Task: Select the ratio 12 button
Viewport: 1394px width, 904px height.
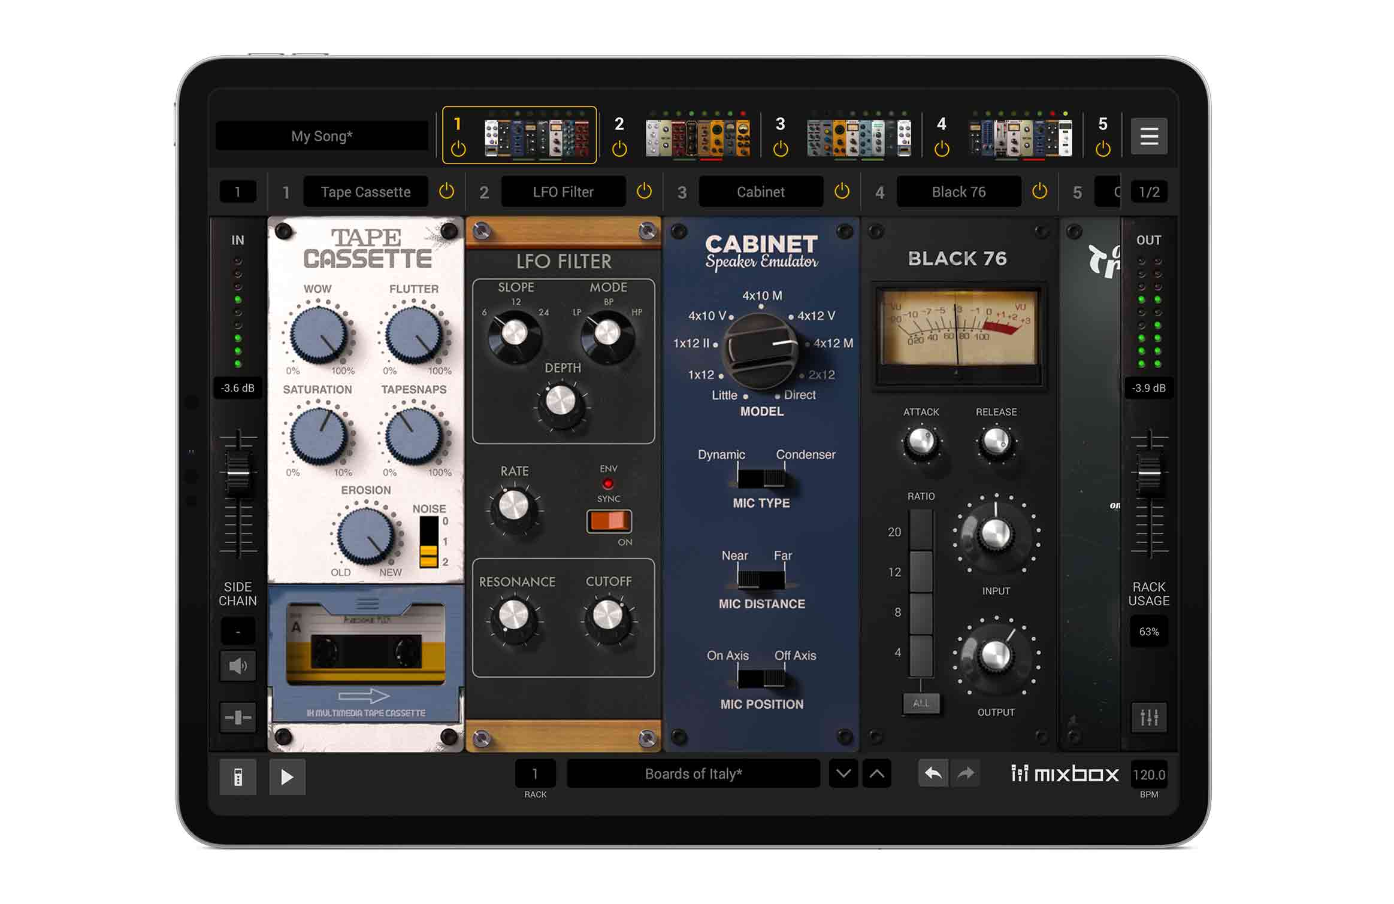Action: 921,572
